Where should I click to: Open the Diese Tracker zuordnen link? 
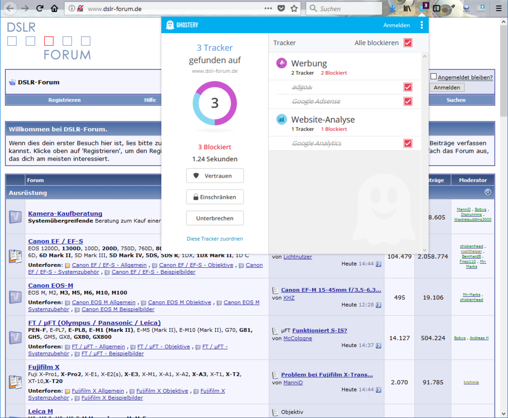215,239
